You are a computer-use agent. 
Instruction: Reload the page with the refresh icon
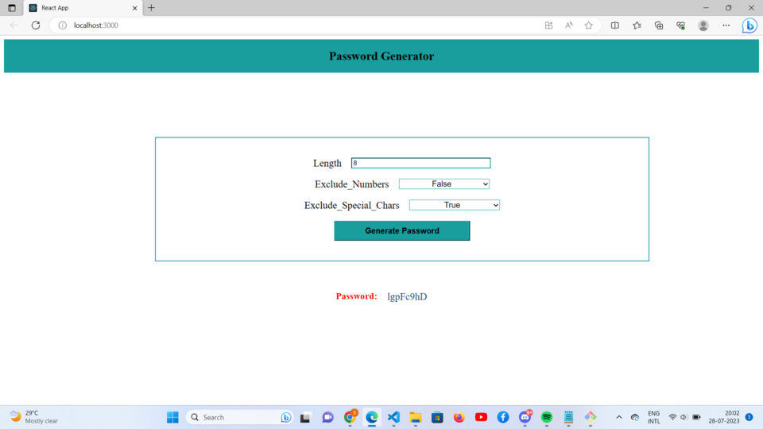pyautogui.click(x=36, y=25)
